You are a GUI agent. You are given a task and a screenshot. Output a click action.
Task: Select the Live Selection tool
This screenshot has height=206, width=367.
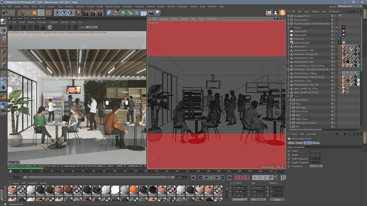coord(21,12)
